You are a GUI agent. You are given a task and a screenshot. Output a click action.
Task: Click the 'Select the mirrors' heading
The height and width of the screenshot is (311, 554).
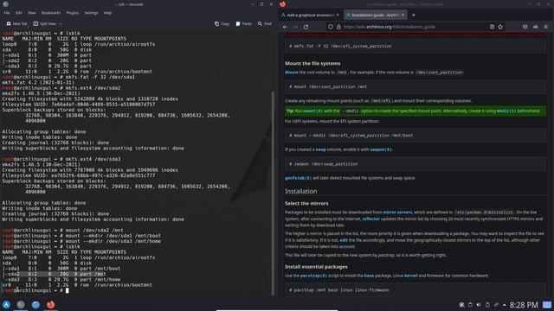coord(306,204)
